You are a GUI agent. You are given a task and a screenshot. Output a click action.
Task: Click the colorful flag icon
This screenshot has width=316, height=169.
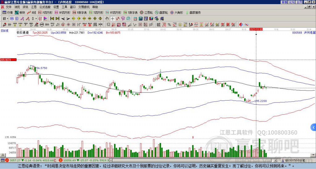coord(46,19)
